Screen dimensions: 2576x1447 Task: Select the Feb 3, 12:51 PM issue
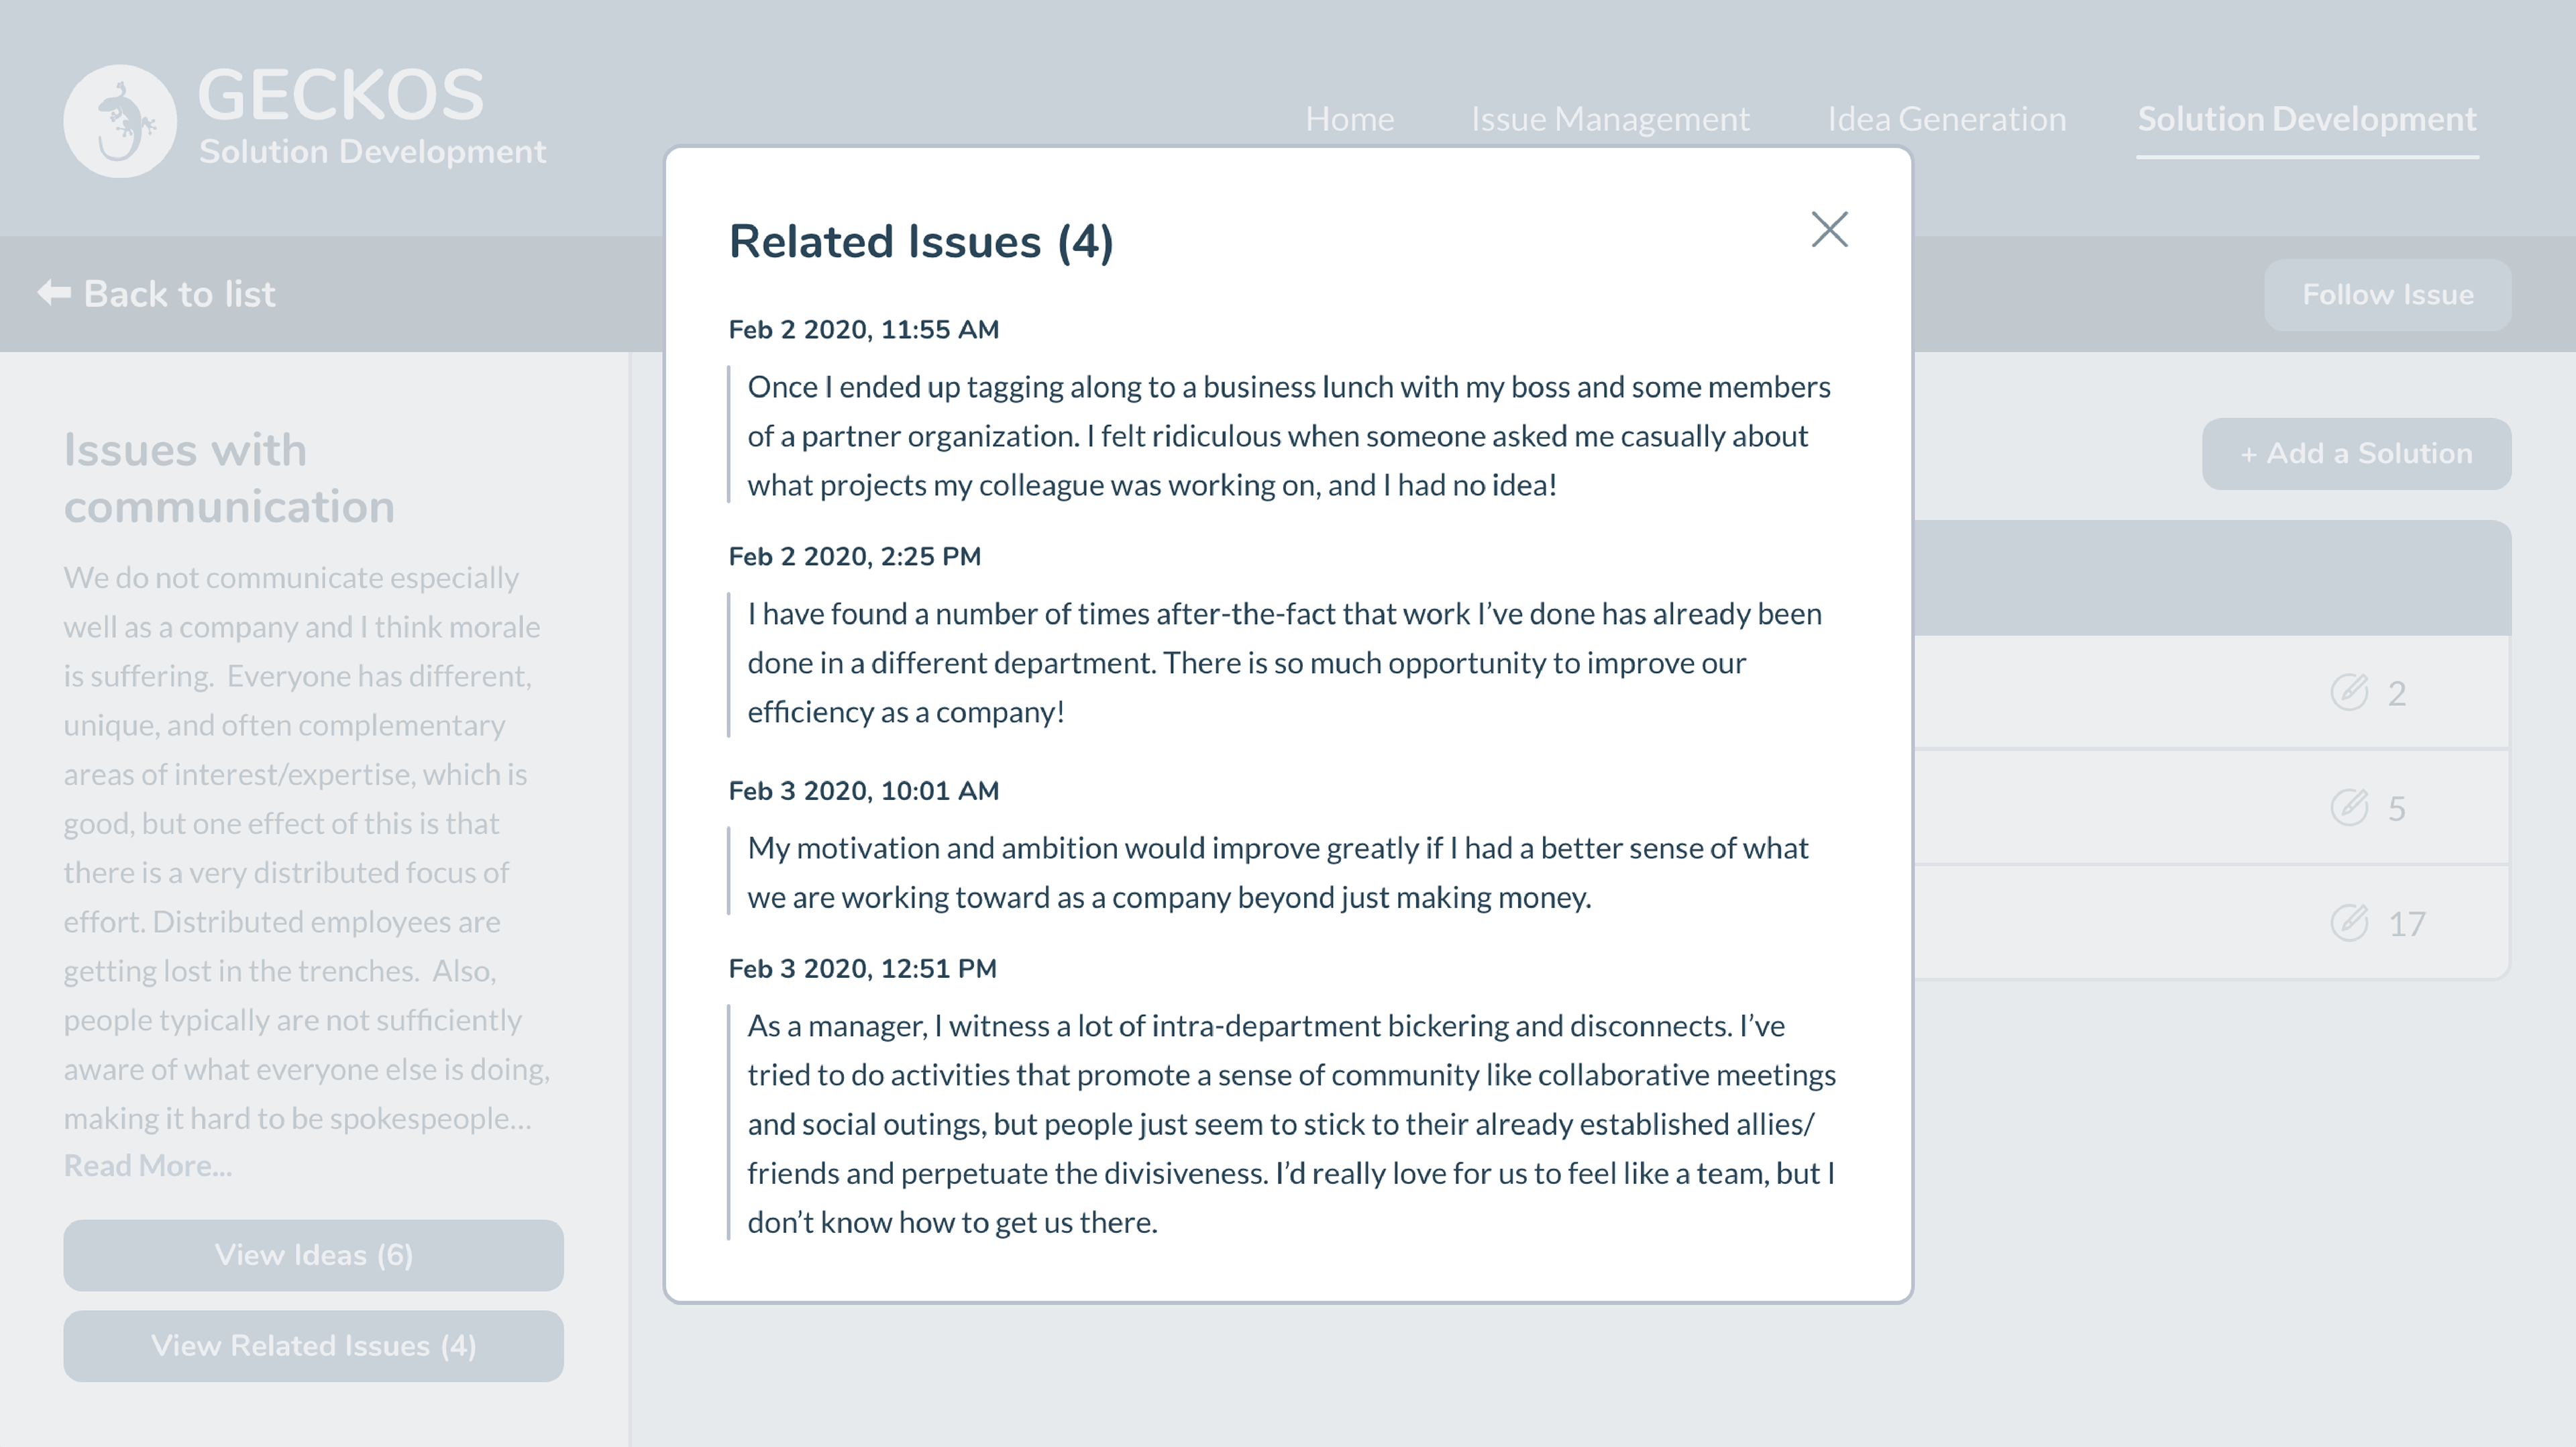pos(1290,1124)
